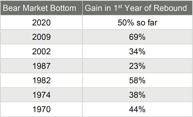
Task: Select the 1974 year cell
Action: (x=41, y=95)
